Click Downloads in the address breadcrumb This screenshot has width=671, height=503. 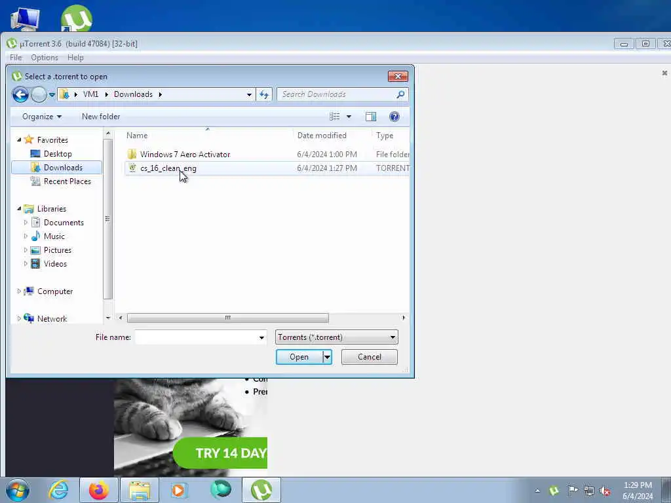133,94
